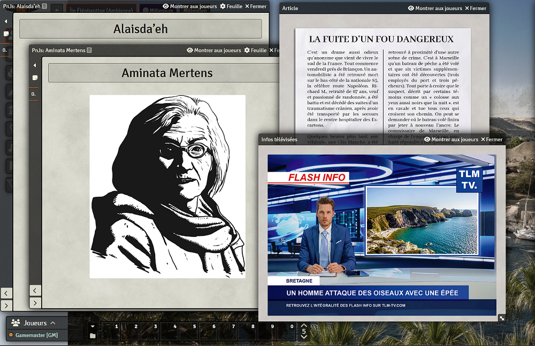Collapse the Alaisda'eh journal sidebar arrow
Viewport: 535px width, 346px height.
click(6, 21)
